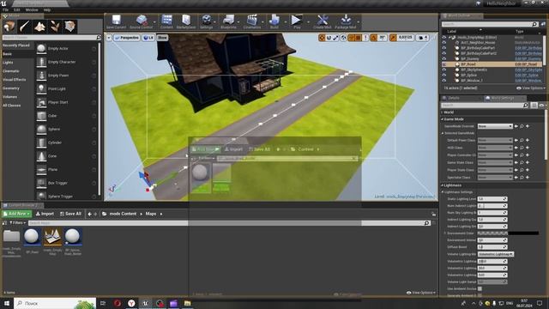Click the content browser Import button
Screen dimensions: 549x309
[45, 214]
